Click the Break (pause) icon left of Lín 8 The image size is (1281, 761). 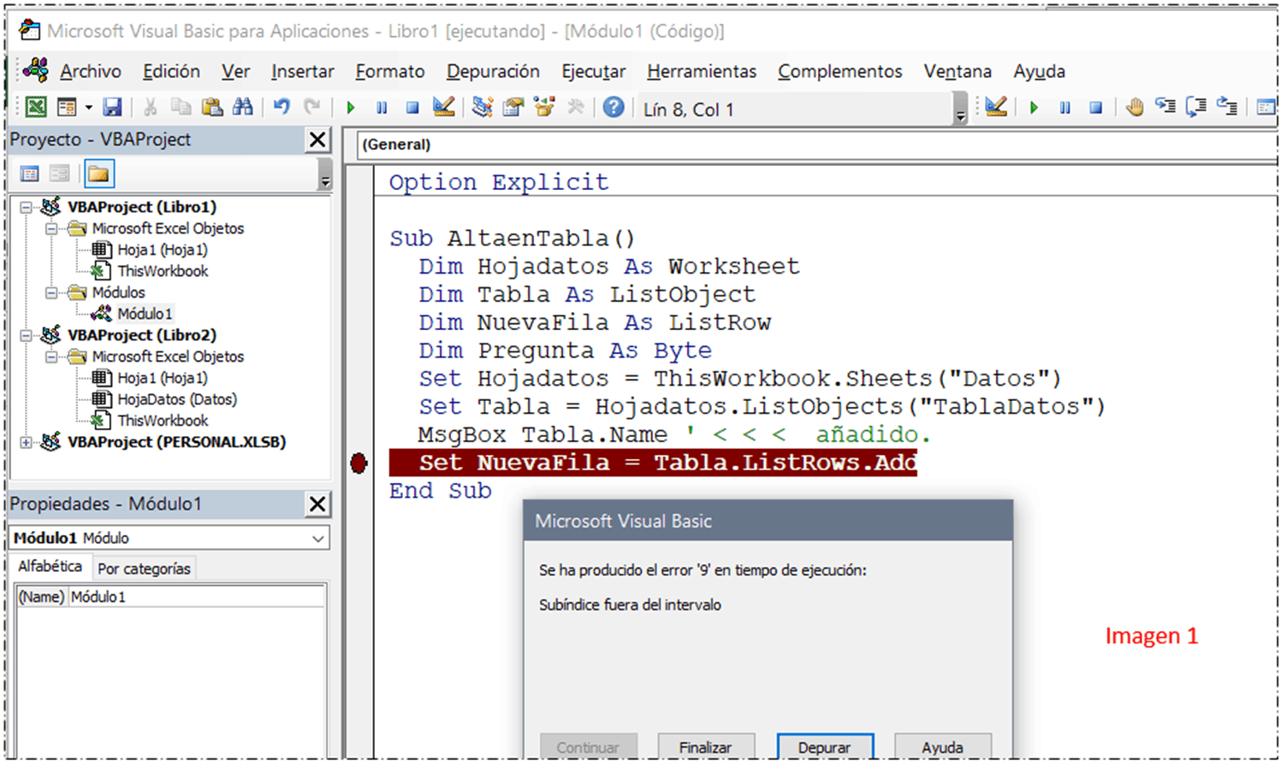click(x=382, y=108)
